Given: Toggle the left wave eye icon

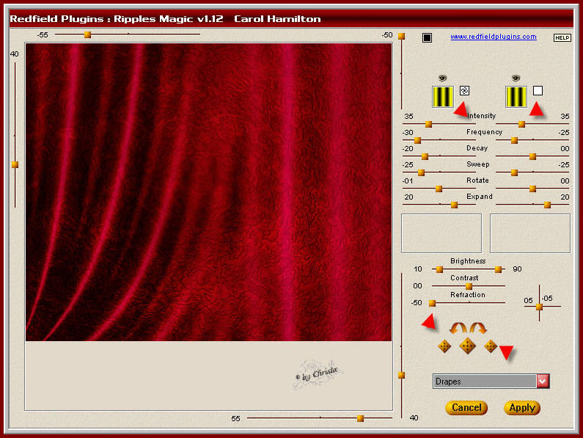Looking at the screenshot, I should (x=442, y=78).
